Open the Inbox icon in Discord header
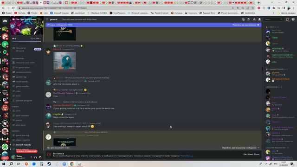The width and height of the screenshot is (297, 167). [x=288, y=19]
